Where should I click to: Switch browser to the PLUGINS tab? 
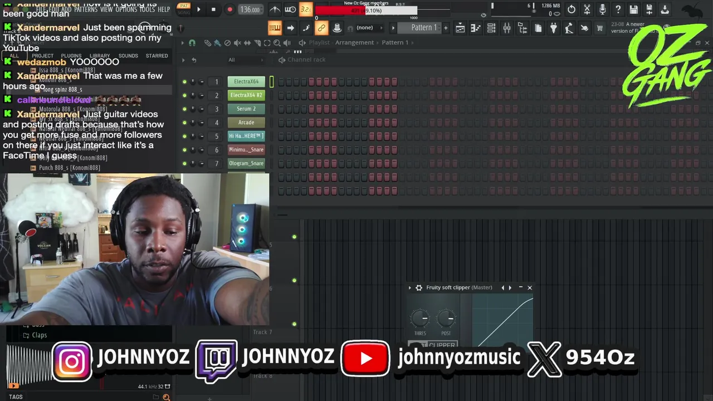(71, 56)
